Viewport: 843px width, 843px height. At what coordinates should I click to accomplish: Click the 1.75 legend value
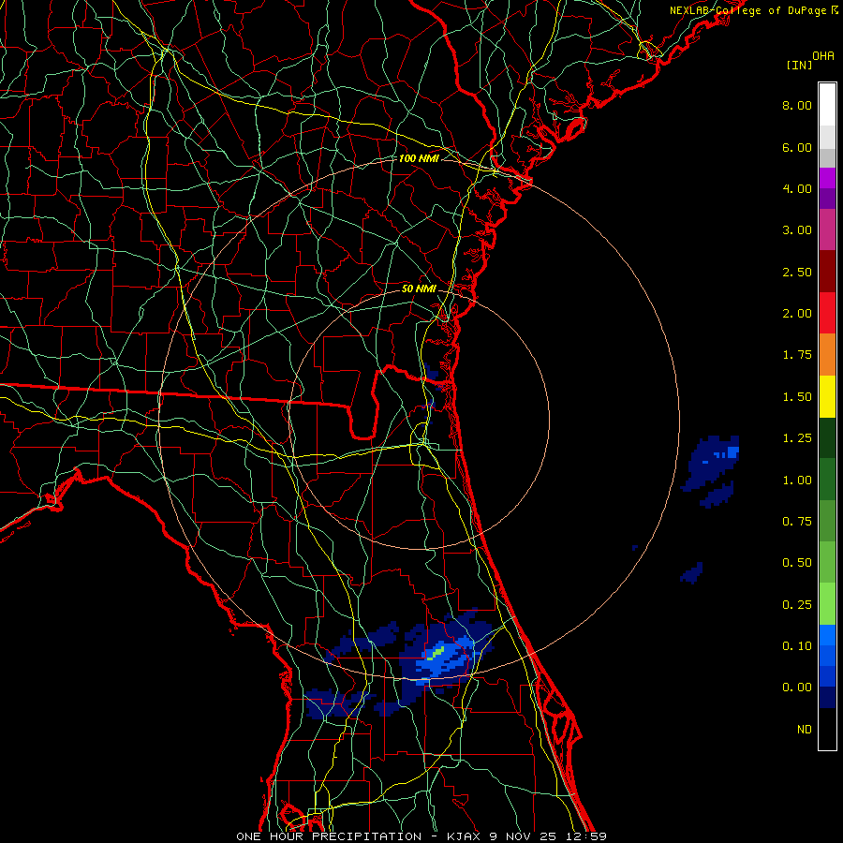pyautogui.click(x=797, y=355)
